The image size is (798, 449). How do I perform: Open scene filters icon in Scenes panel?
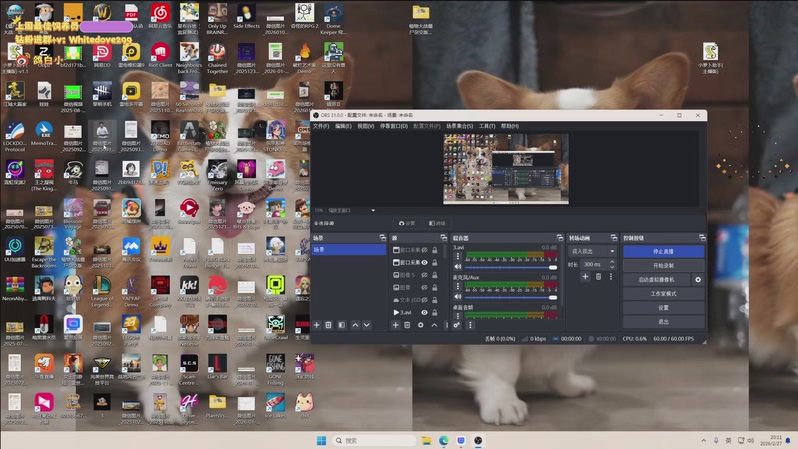341,325
